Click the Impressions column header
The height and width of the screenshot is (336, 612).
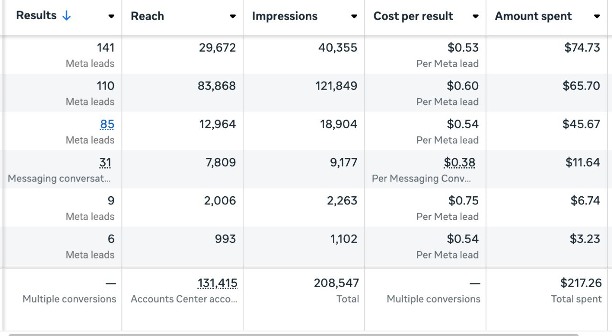pyautogui.click(x=284, y=16)
